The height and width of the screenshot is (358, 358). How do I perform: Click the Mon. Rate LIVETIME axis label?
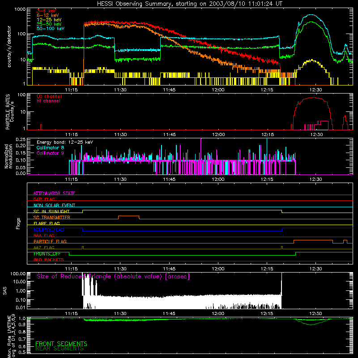[x=12, y=336]
